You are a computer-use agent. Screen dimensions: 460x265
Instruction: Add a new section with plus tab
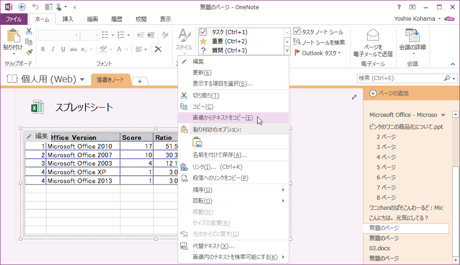(x=140, y=81)
